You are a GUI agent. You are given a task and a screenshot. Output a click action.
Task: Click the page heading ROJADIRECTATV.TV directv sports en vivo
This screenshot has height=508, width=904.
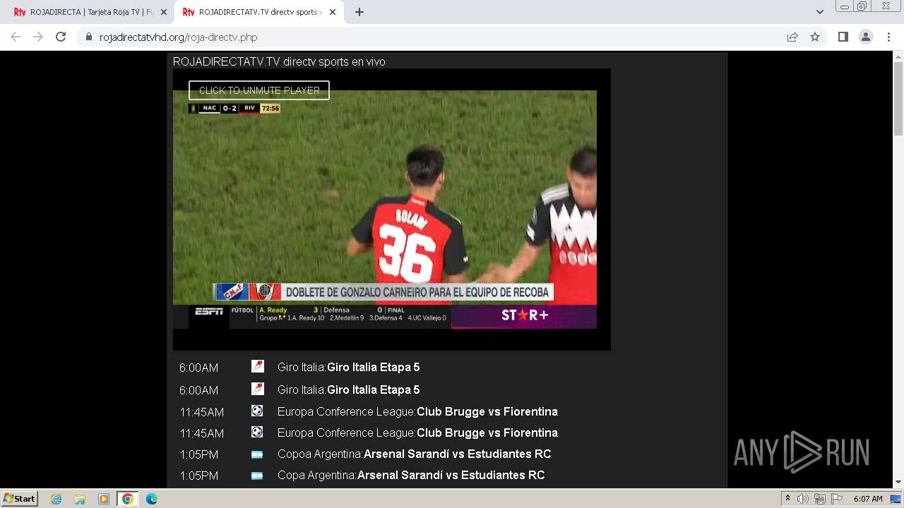coord(279,62)
